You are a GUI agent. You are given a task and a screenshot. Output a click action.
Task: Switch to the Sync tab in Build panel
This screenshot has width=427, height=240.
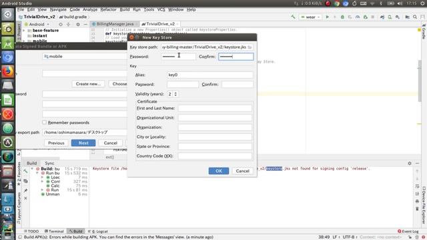click(x=49, y=163)
